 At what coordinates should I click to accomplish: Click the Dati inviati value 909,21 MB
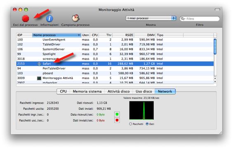(x=104, y=109)
